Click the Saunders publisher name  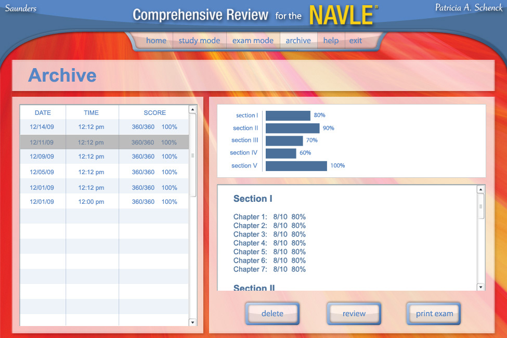[21, 8]
